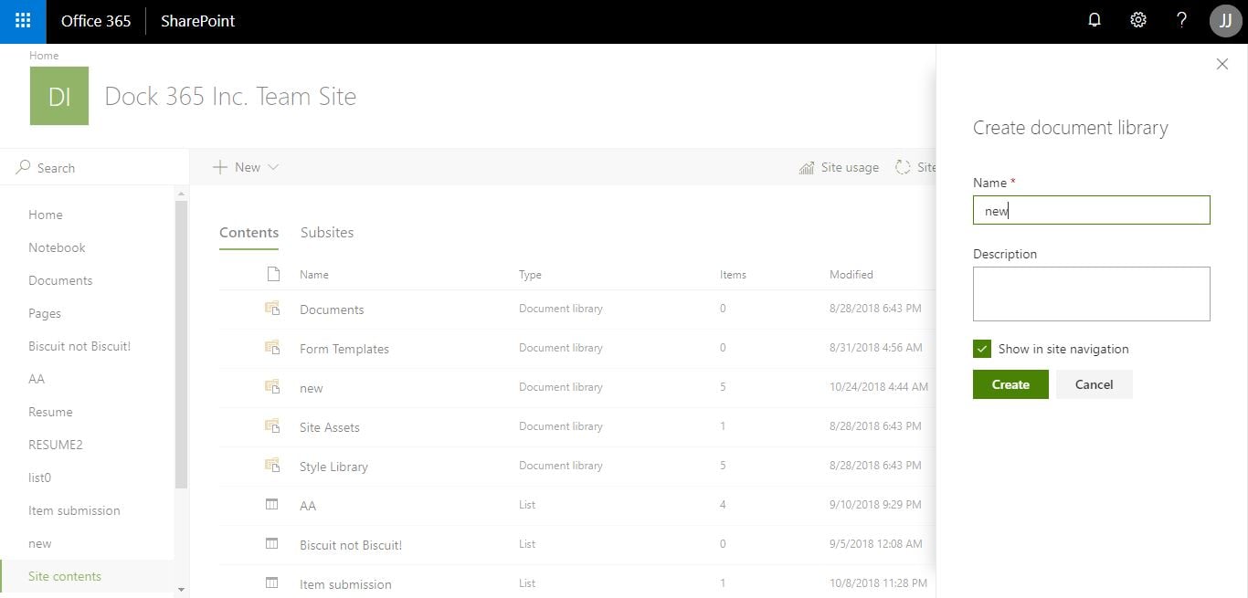
Task: Uncheck Show in site navigation checkbox
Action: click(x=982, y=349)
